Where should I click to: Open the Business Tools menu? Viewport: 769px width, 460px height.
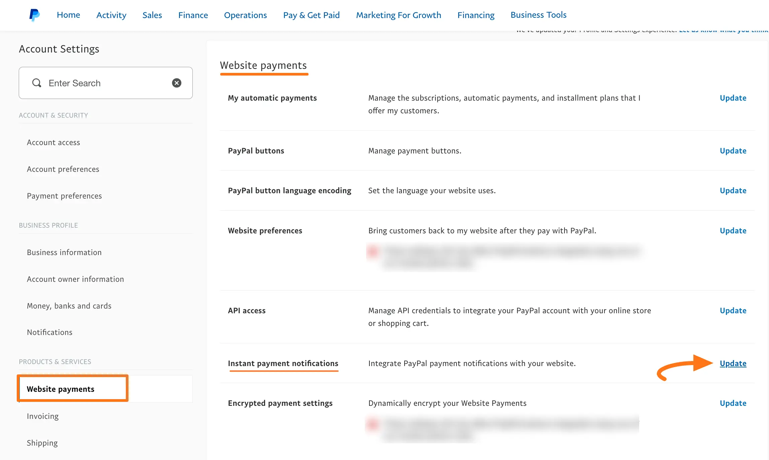[538, 15]
